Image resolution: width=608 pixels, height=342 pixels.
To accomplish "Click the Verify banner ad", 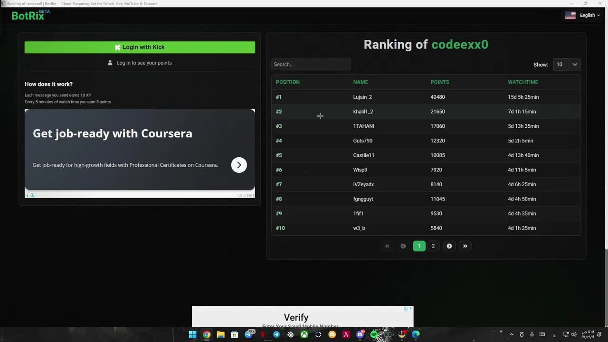I will [303, 317].
